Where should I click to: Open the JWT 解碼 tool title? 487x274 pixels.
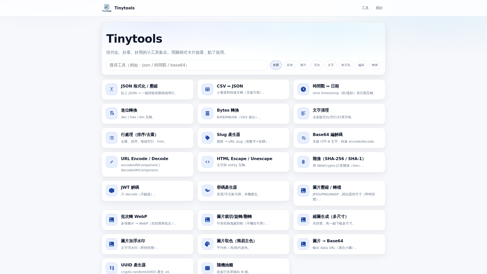coord(130,187)
